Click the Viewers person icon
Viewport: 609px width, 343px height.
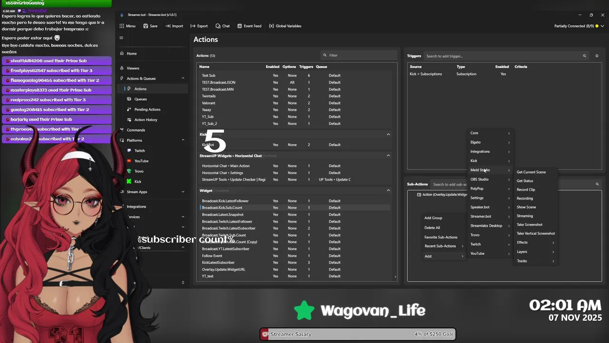pyautogui.click(x=122, y=68)
